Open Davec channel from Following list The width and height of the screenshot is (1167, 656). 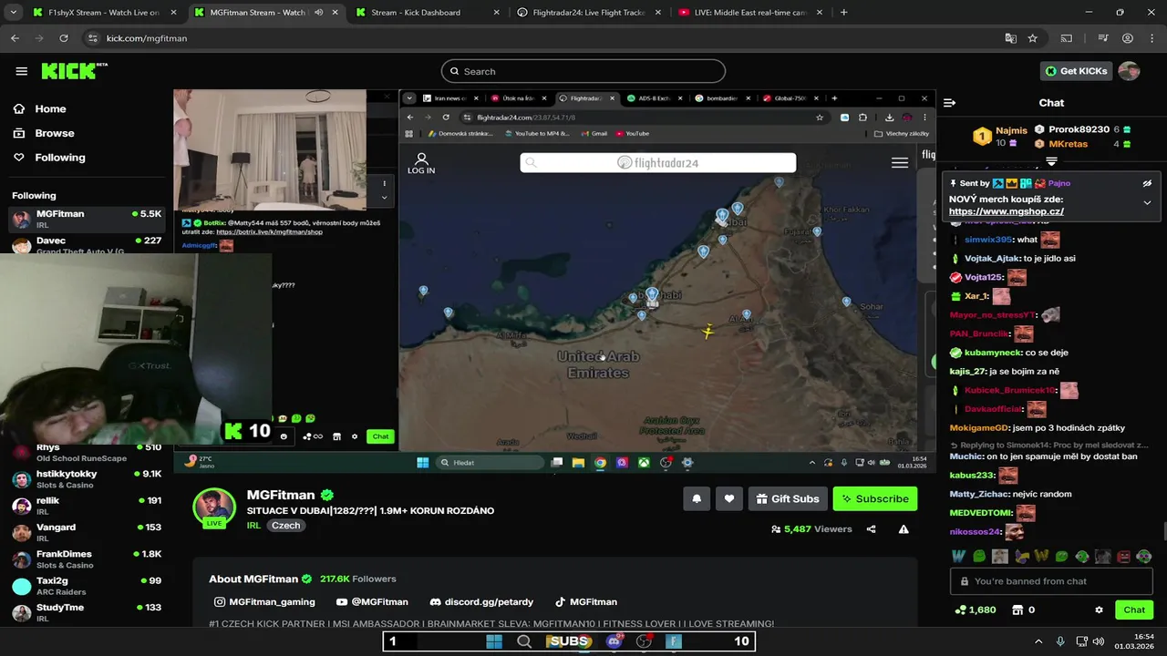[x=87, y=244]
